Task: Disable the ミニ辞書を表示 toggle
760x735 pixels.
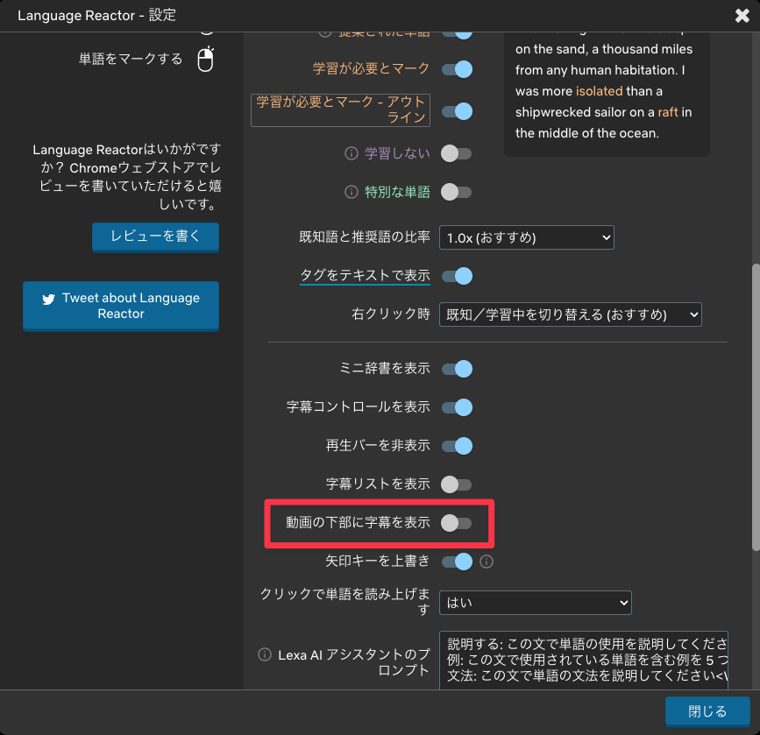Action: [x=457, y=369]
